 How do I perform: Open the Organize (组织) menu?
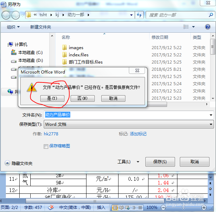click(13, 27)
